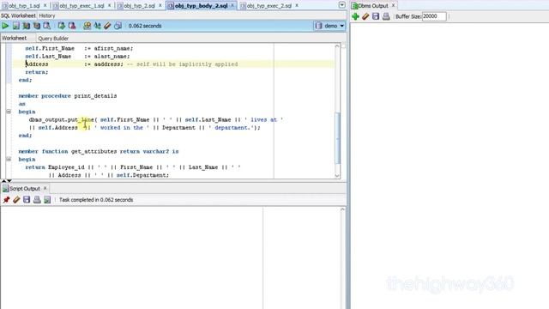Click the Explain Plan icon
The image size is (549, 309).
27,26
